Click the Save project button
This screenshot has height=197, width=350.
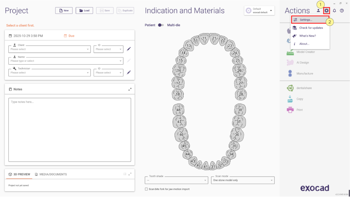(105, 10)
